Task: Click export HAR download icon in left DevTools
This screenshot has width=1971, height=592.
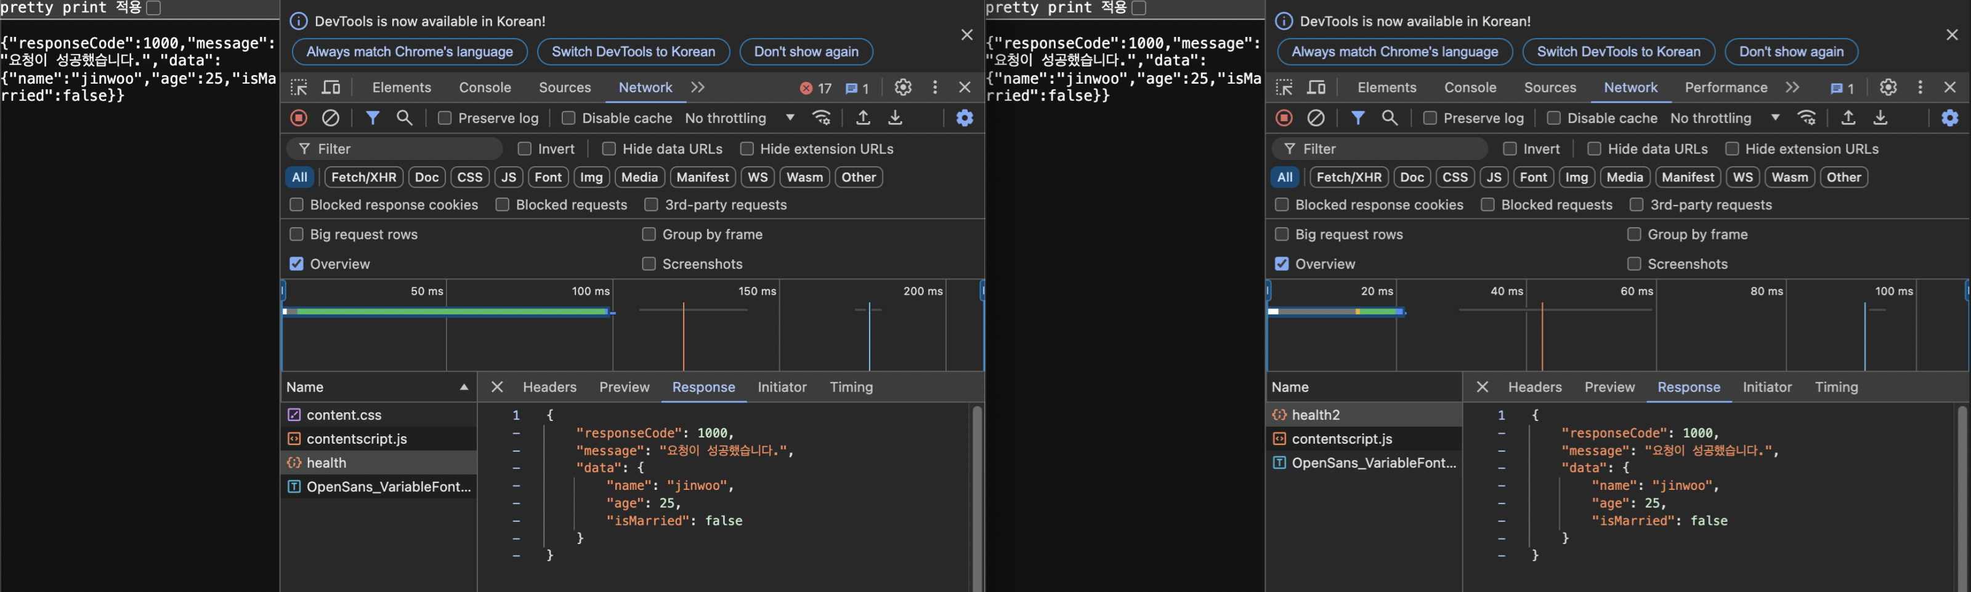Action: pyautogui.click(x=895, y=118)
